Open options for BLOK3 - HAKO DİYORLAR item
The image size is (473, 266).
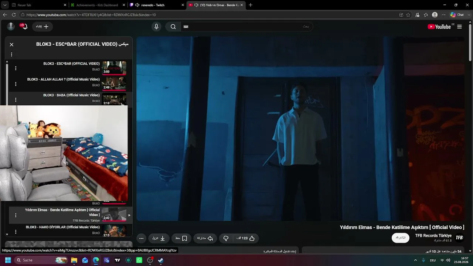tap(16, 232)
